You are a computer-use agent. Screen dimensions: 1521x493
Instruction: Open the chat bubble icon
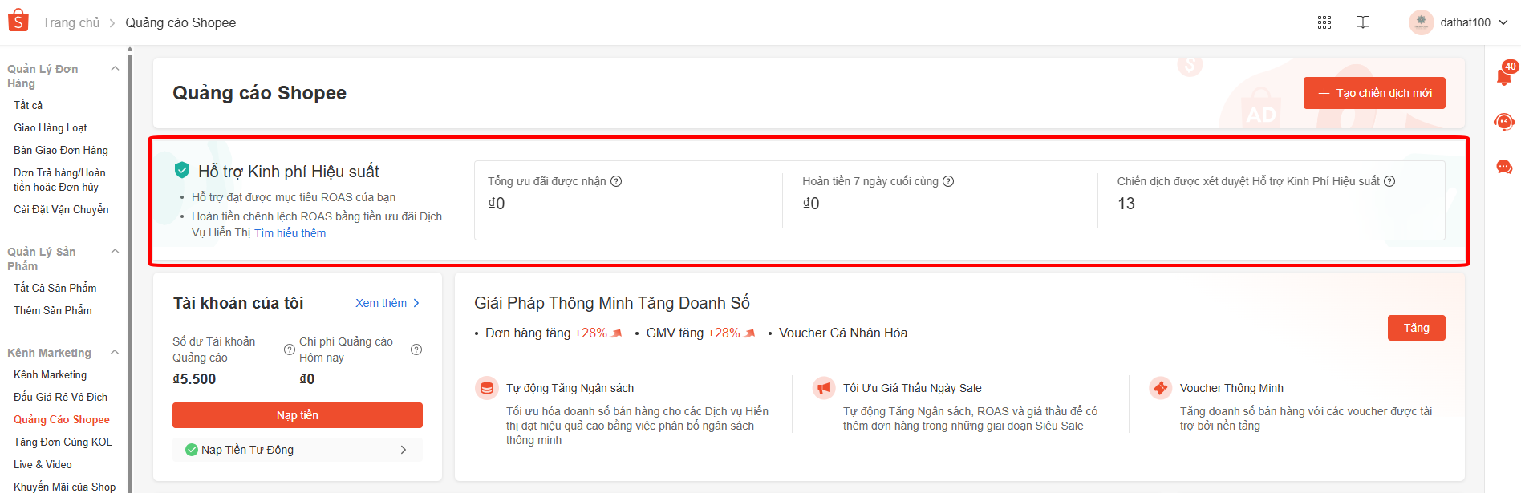(1504, 167)
